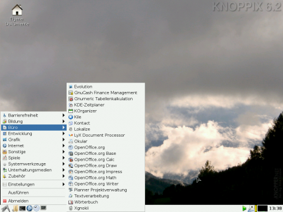
Task: Click the OpenOffice.org Math icon
Action: pyautogui.click(x=71, y=178)
